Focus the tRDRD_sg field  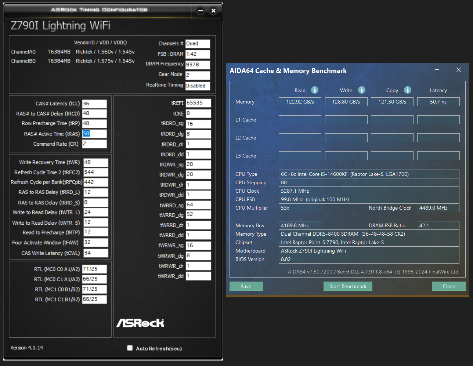click(198, 124)
